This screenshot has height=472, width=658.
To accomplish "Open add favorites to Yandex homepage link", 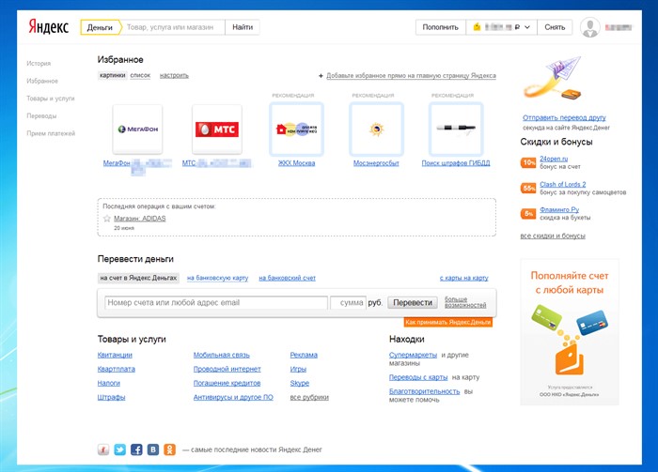I will pos(412,76).
